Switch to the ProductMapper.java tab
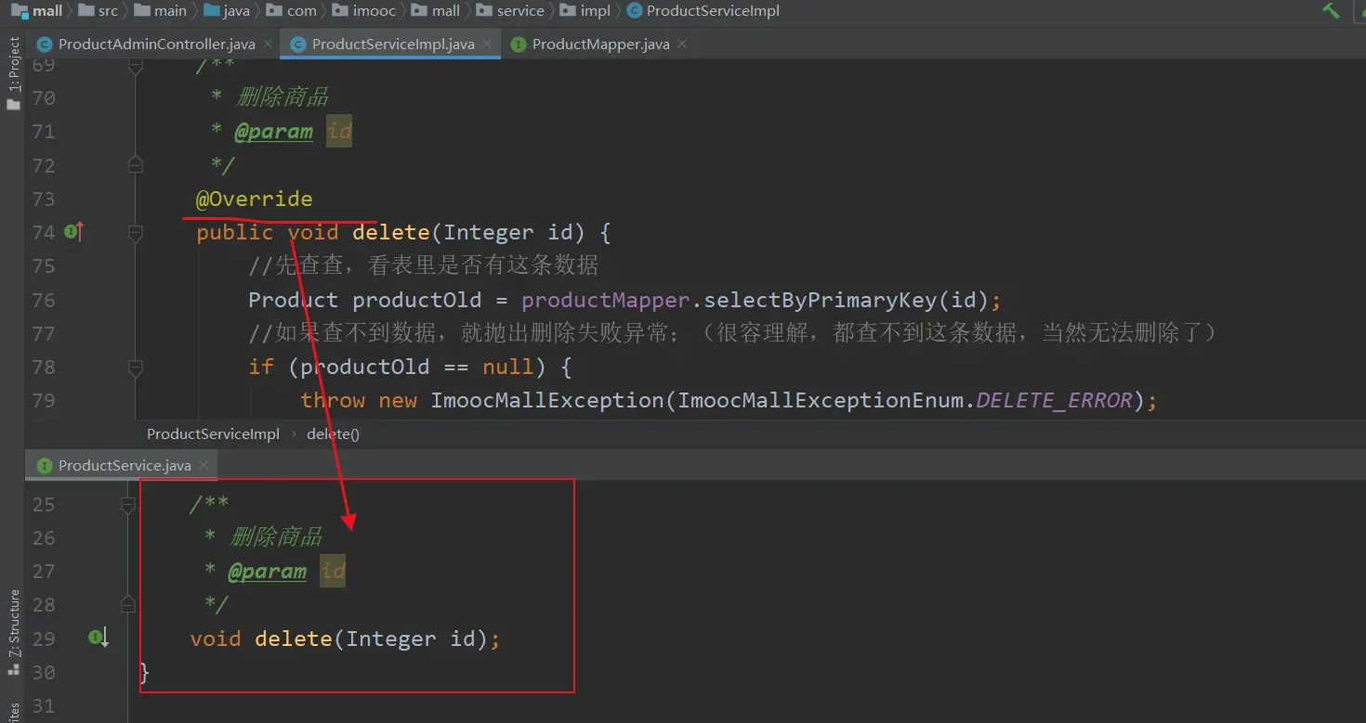Image resolution: width=1366 pixels, height=723 pixels. (x=599, y=44)
